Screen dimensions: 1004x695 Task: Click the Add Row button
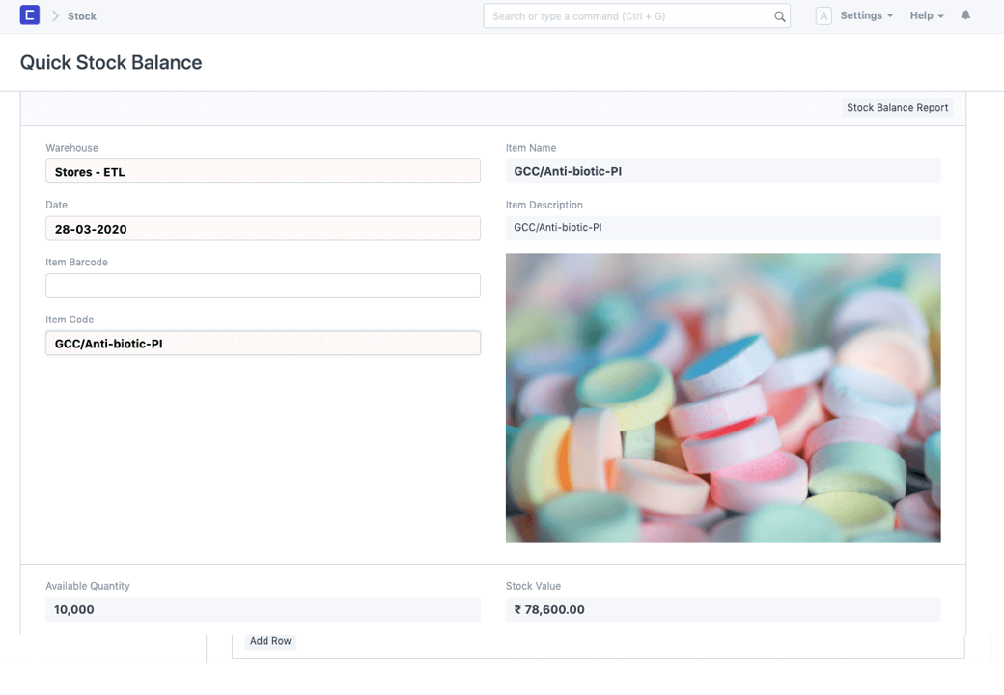pos(270,641)
